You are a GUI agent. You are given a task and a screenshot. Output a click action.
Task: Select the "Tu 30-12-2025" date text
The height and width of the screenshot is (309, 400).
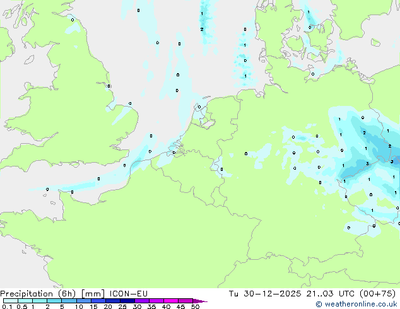(x=265, y=294)
